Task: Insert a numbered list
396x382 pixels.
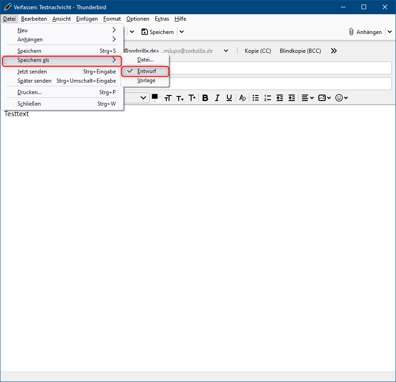Action: click(x=268, y=98)
